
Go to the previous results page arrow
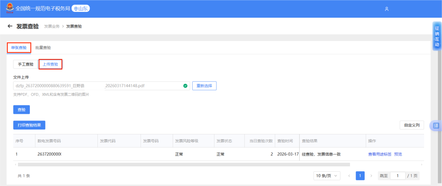[x=349, y=176]
